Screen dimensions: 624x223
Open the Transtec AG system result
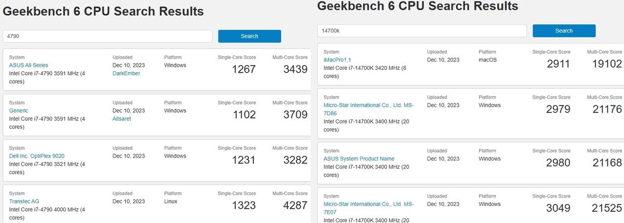24,202
